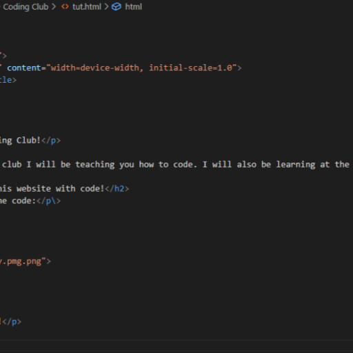Select the html symbol breadcrumb

point(133,7)
